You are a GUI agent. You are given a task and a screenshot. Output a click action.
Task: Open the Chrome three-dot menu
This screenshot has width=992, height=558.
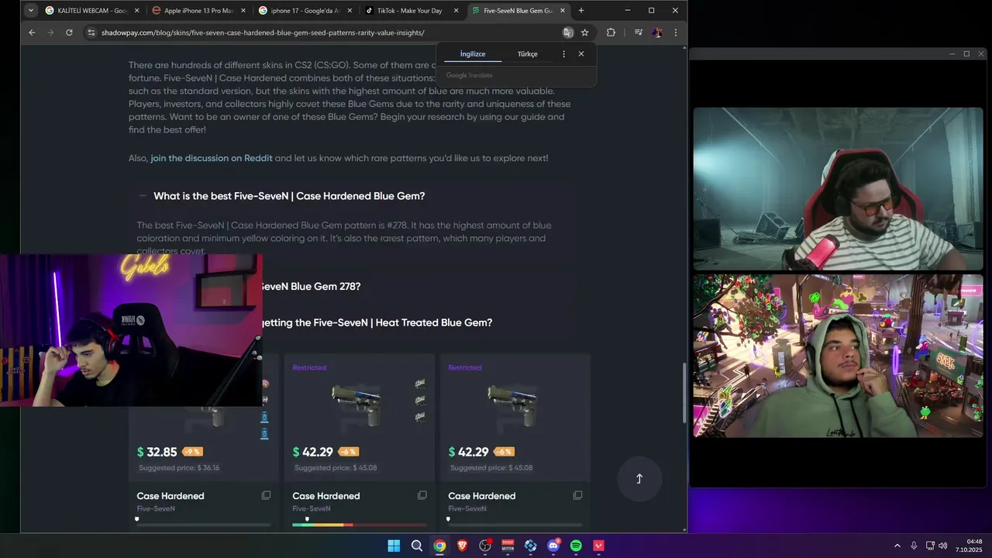click(676, 33)
